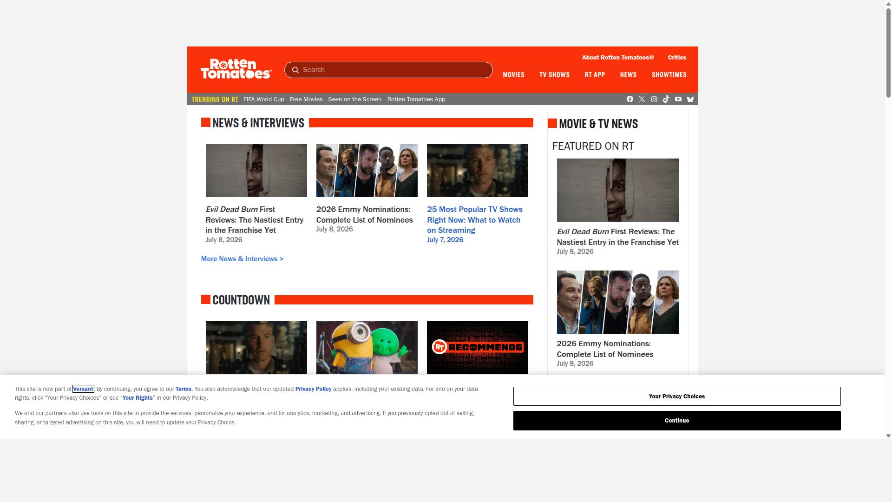Click More News & Interviews link
The image size is (892, 502).
click(x=242, y=259)
